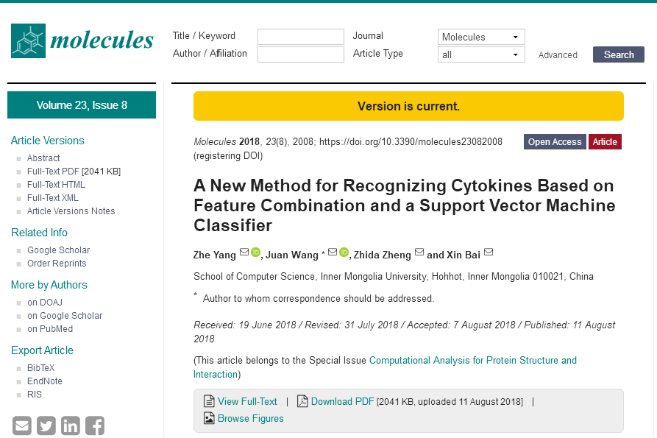This screenshot has height=438, width=657.
Task: Open Zhe Yang's ORCID profile icon
Action: click(x=255, y=252)
